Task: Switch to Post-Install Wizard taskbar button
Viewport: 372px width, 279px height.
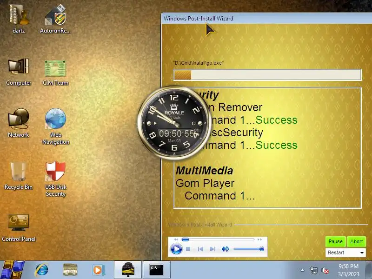Action: coord(128,270)
